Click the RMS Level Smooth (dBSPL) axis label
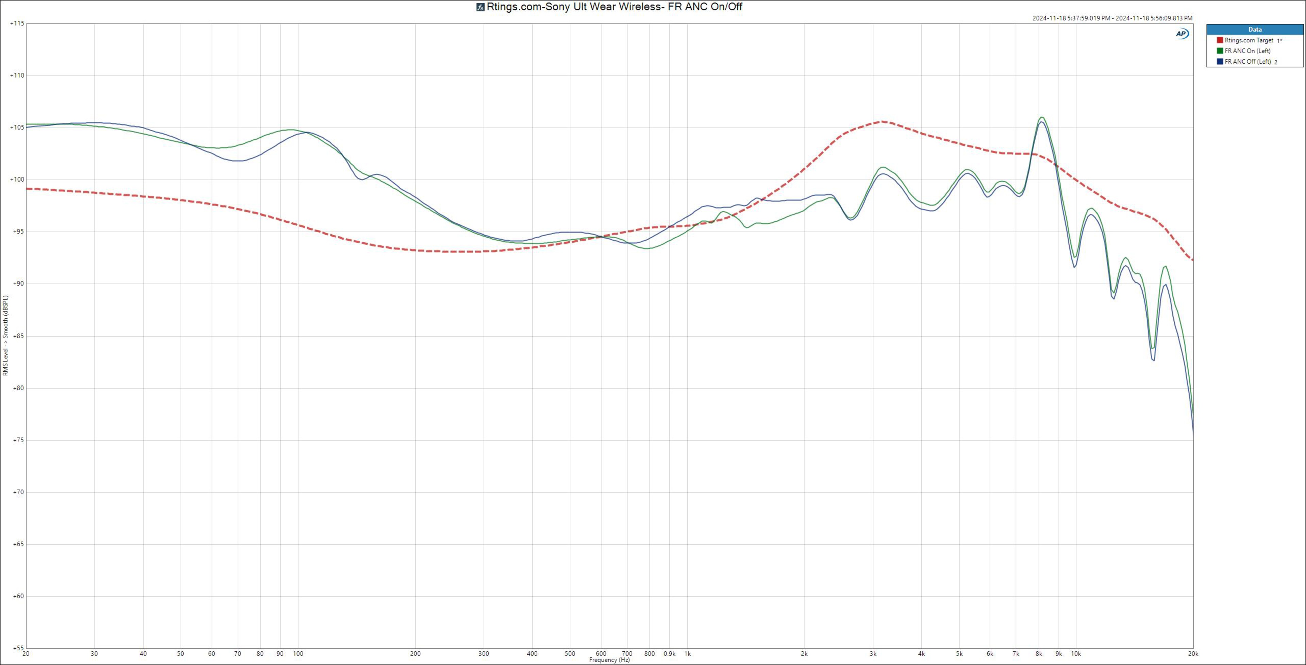This screenshot has height=665, width=1306. (x=5, y=336)
